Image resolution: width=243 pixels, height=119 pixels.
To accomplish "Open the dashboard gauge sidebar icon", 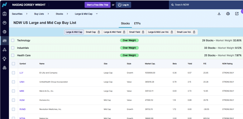I will pyautogui.click(x=4, y=23).
